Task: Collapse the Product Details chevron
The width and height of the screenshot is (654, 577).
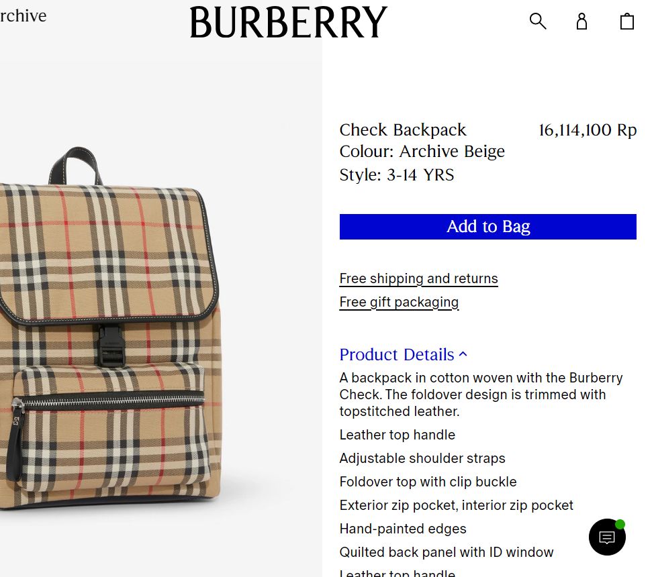Action: pos(463,354)
